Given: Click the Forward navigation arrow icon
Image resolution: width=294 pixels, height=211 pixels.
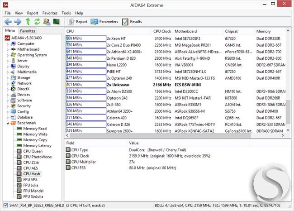Looking at the screenshot, I should click(x=18, y=22).
